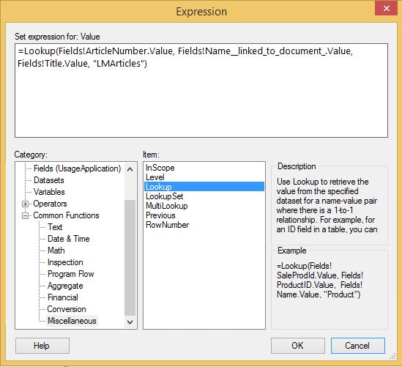Cancel the Expression dialog
The width and height of the screenshot is (402, 367).
point(358,346)
